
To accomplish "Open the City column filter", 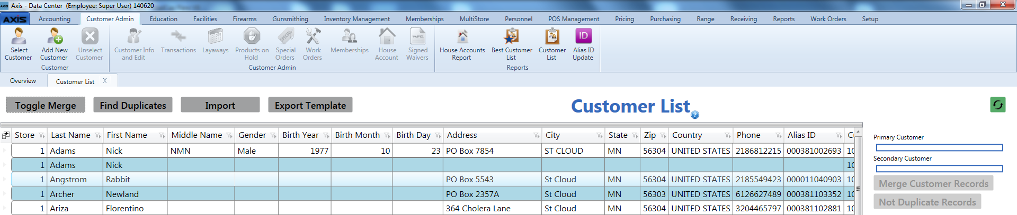I will click(600, 136).
